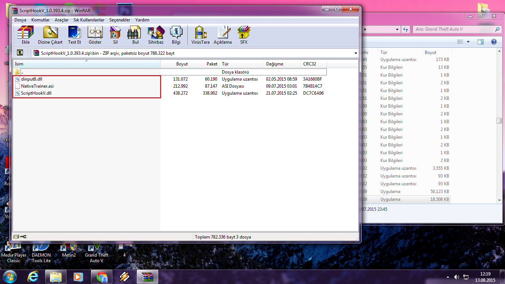Viewport: 505px width, 284px height.
Task: Click the Ekle (Add) toolbar icon
Action: pos(26,35)
